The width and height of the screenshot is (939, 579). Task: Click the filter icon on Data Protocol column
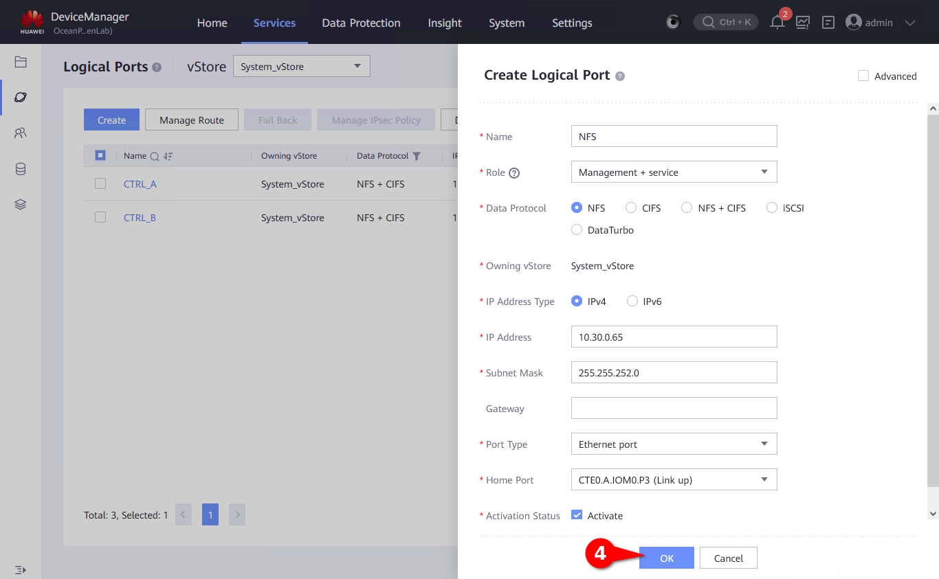pyautogui.click(x=416, y=156)
